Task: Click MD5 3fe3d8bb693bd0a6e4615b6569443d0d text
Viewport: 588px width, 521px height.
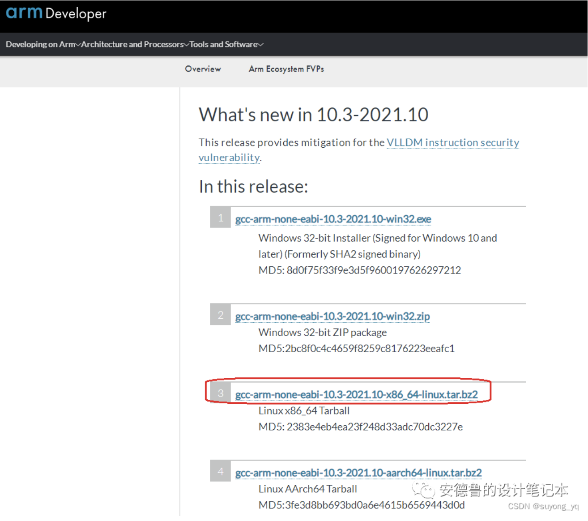Action: tap(362, 505)
